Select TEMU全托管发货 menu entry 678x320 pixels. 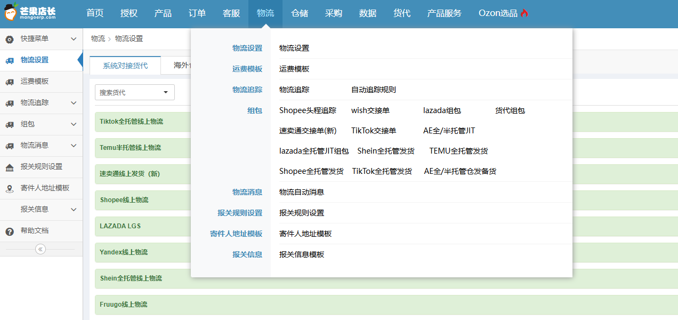pyautogui.click(x=458, y=151)
